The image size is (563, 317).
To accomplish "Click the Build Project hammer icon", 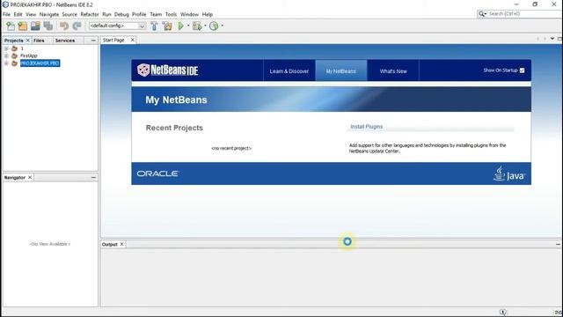I will [154, 26].
